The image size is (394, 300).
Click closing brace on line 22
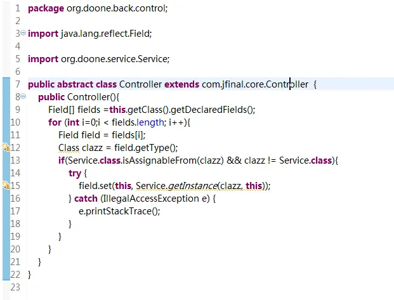(x=29, y=275)
